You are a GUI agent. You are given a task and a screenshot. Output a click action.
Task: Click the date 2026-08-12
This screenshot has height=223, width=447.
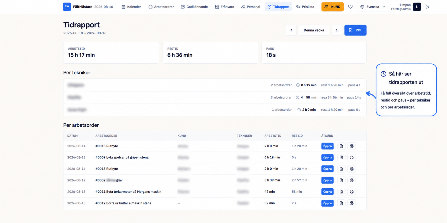point(76,180)
